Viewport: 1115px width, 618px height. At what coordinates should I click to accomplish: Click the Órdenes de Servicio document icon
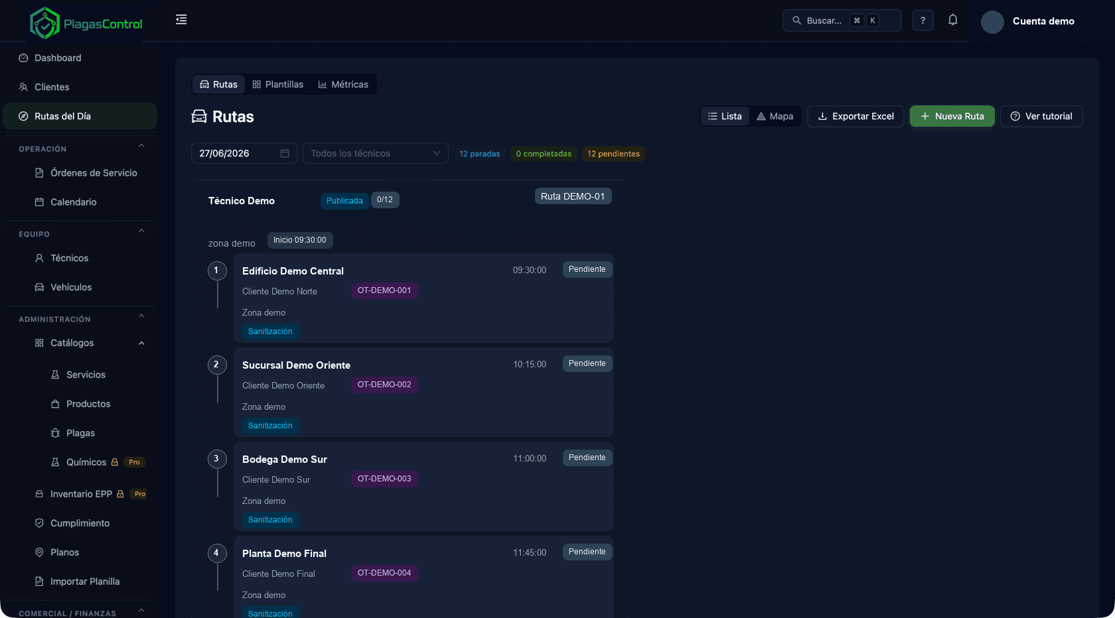click(39, 173)
